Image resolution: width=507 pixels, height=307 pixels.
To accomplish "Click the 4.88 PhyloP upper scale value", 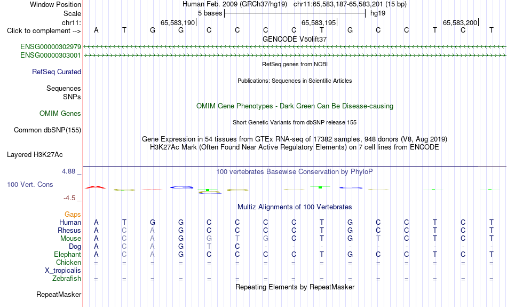I will (68, 171).
